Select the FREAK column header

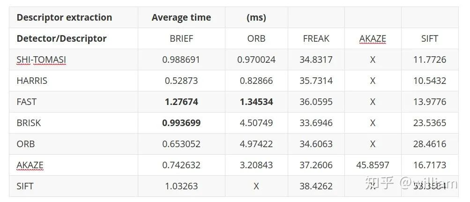click(316, 38)
